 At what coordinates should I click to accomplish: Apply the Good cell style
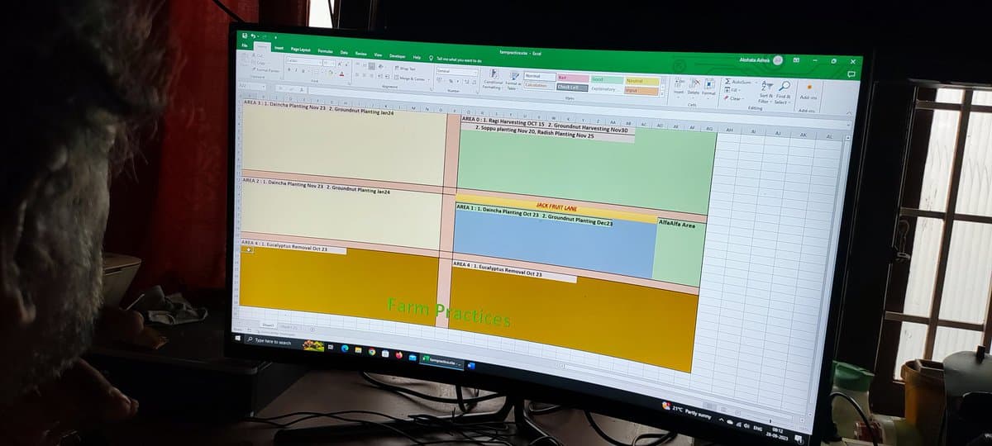tap(607, 79)
